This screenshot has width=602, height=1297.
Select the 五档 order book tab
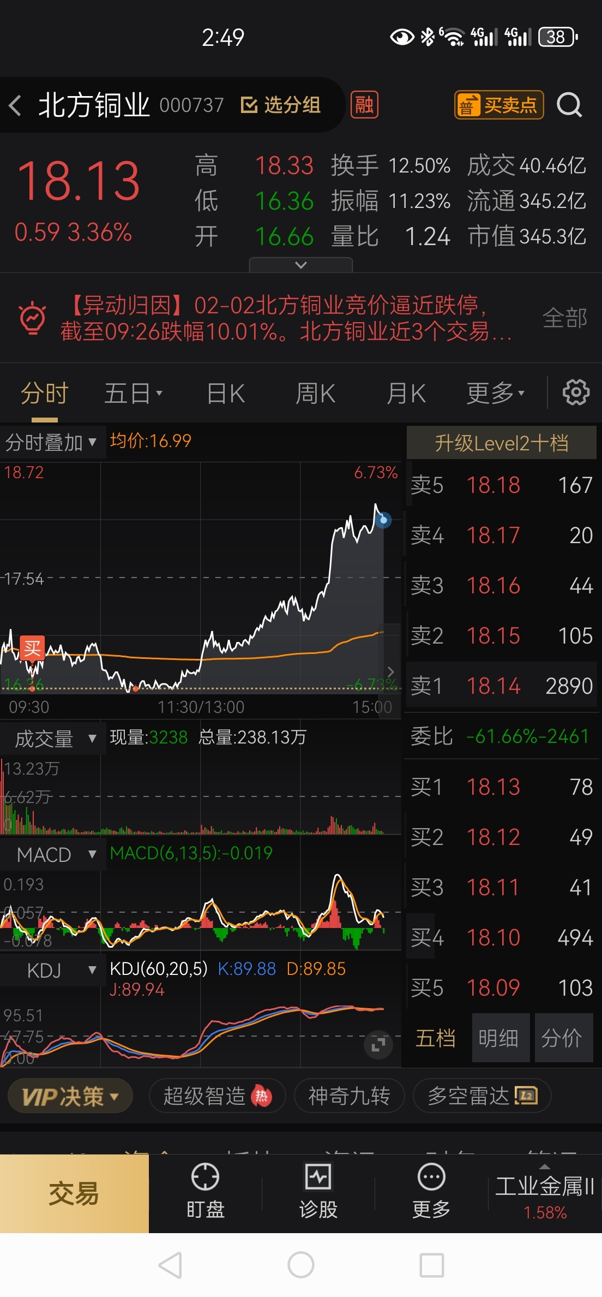tap(435, 1038)
